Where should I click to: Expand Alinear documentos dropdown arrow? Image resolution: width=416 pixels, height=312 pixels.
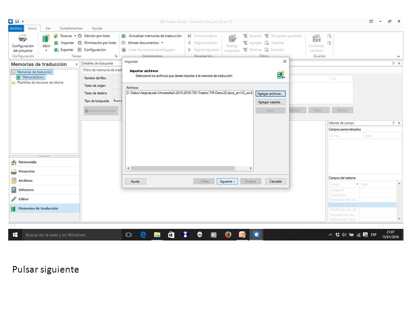click(162, 43)
